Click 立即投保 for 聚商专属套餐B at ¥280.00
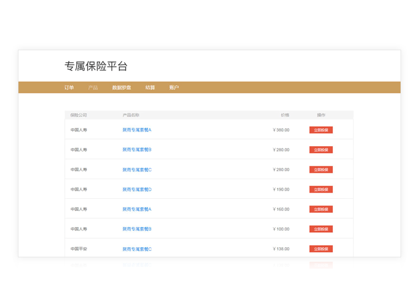419x307 pixels. (x=321, y=150)
